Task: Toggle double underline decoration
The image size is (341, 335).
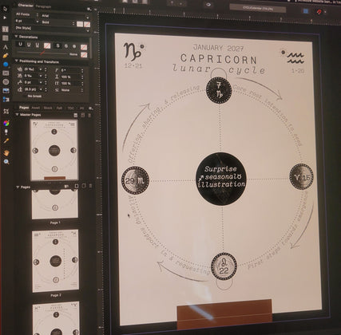Action: [x=29, y=45]
